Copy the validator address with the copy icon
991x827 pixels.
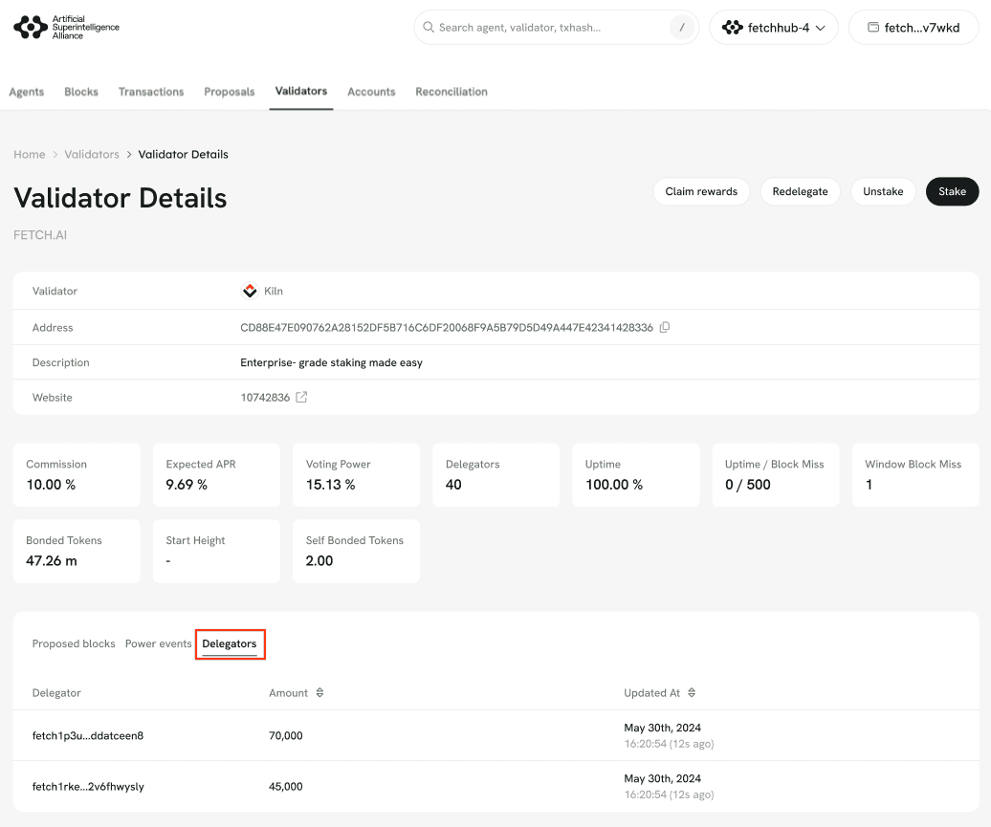click(665, 327)
